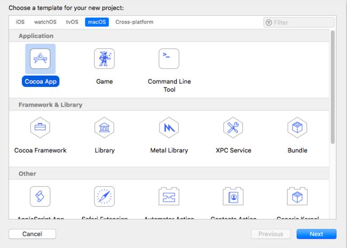This screenshot has height=248, width=347.
Task: Open the tvOS tab
Action: 72,22
